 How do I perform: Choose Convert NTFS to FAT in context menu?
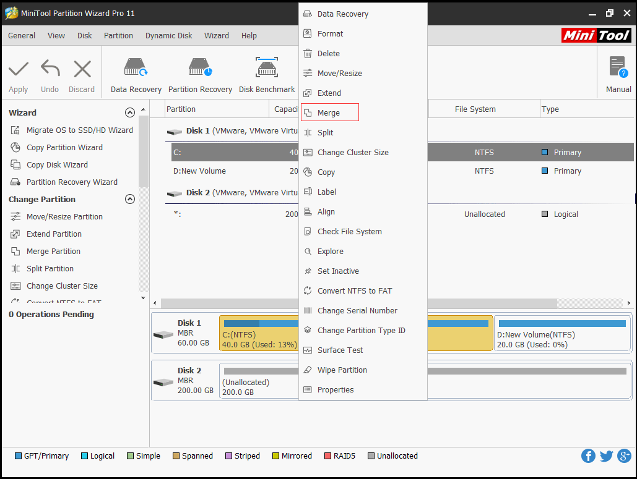363,291
